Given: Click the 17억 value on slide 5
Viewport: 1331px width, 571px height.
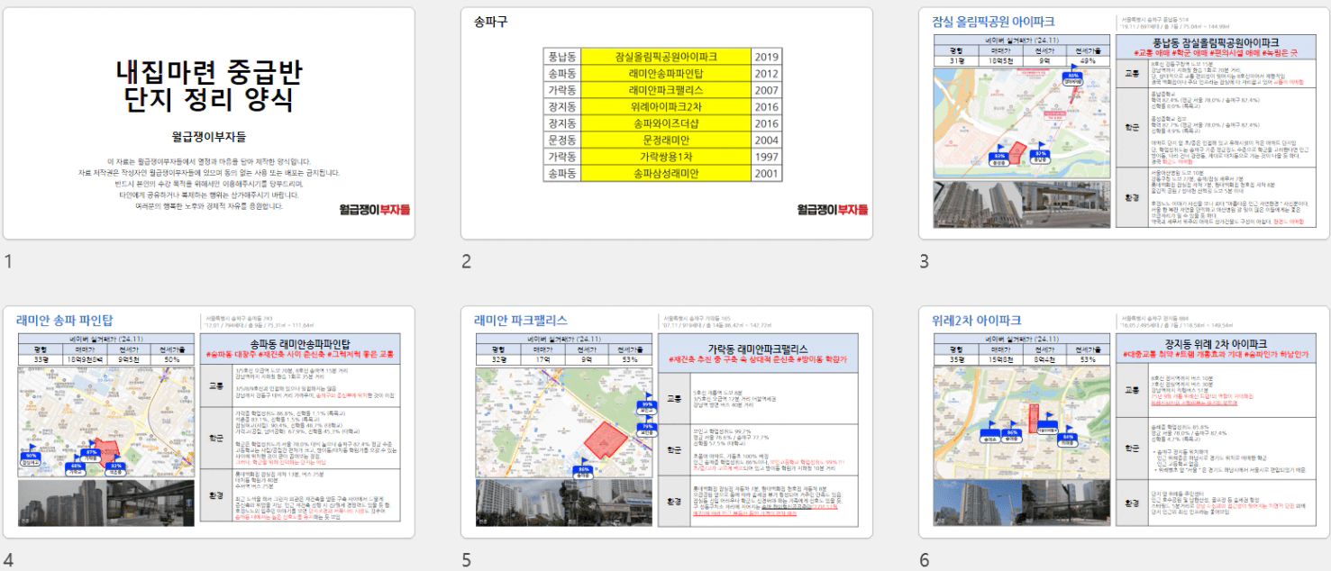Looking at the screenshot, I should (542, 359).
